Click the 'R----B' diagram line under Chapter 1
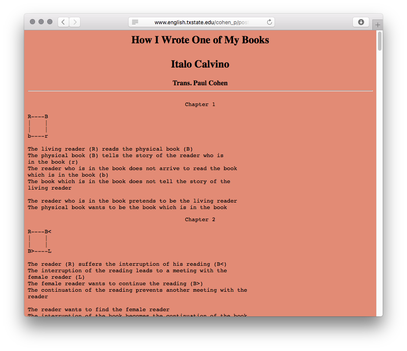 pos(38,116)
